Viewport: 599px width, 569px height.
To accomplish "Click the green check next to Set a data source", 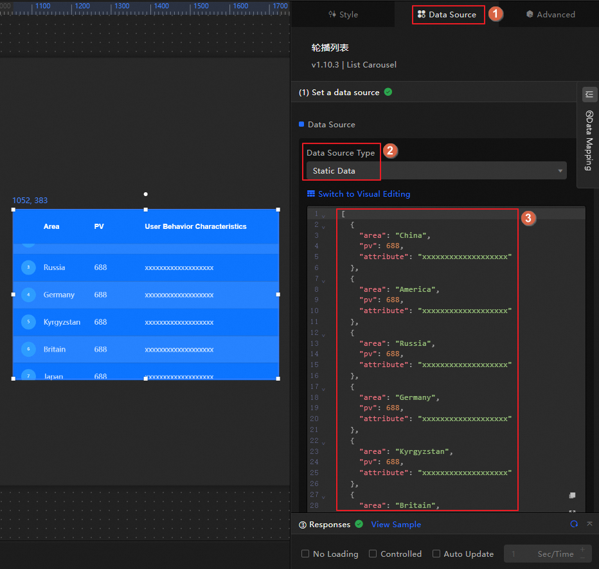I will click(388, 92).
